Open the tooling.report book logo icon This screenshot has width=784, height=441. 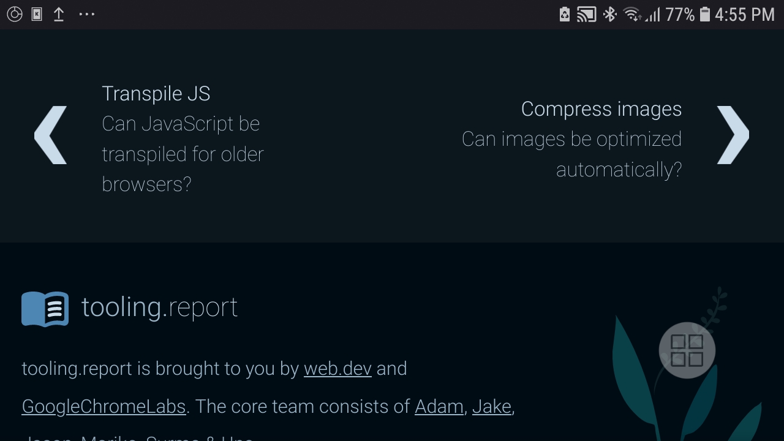[x=44, y=307]
